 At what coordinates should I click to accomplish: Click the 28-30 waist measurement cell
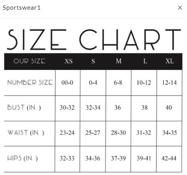tap(118, 133)
